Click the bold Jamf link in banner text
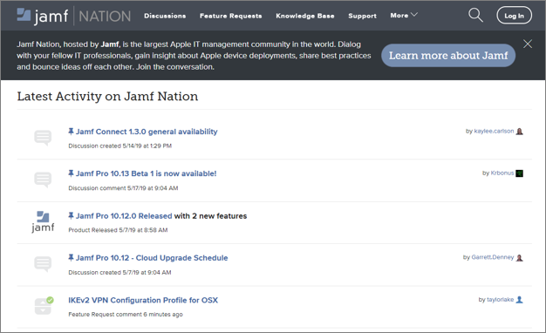Viewport: 546px width, 333px height. pos(110,44)
